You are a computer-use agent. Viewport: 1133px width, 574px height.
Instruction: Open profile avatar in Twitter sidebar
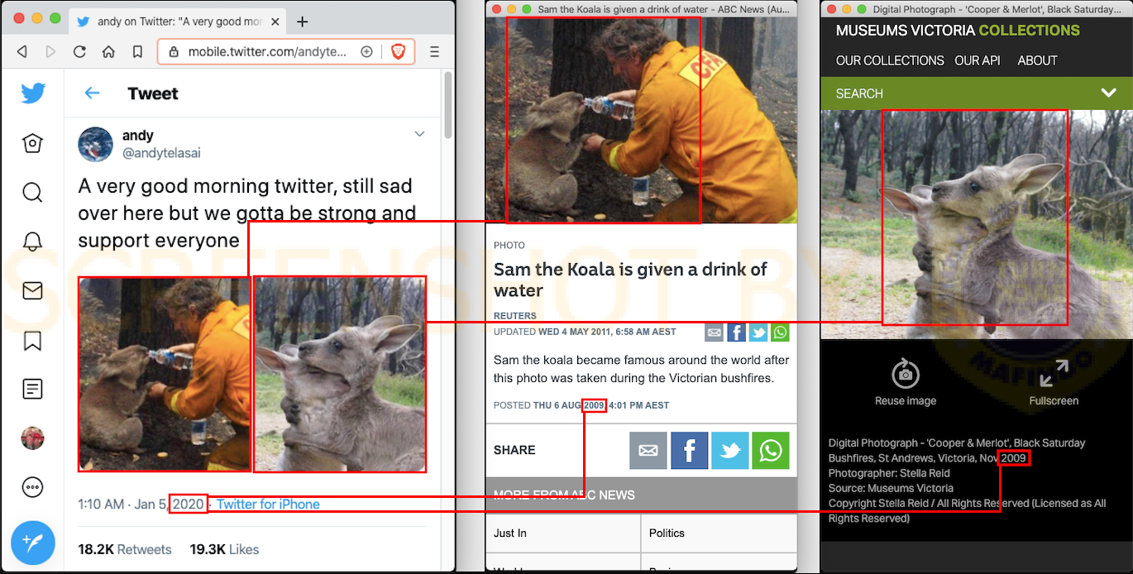(32, 438)
